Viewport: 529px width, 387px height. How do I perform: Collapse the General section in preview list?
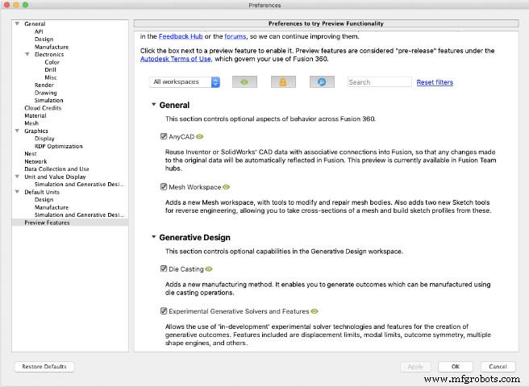pyautogui.click(x=153, y=105)
